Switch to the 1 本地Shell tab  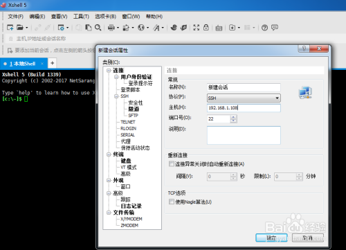[23, 64]
